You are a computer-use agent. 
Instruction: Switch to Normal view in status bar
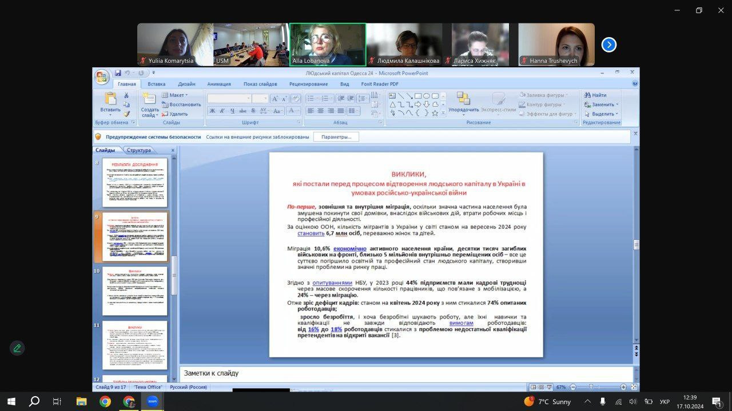pyautogui.click(x=534, y=387)
